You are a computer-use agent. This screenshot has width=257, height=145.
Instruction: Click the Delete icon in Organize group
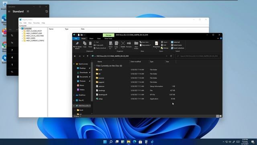pos(123,45)
